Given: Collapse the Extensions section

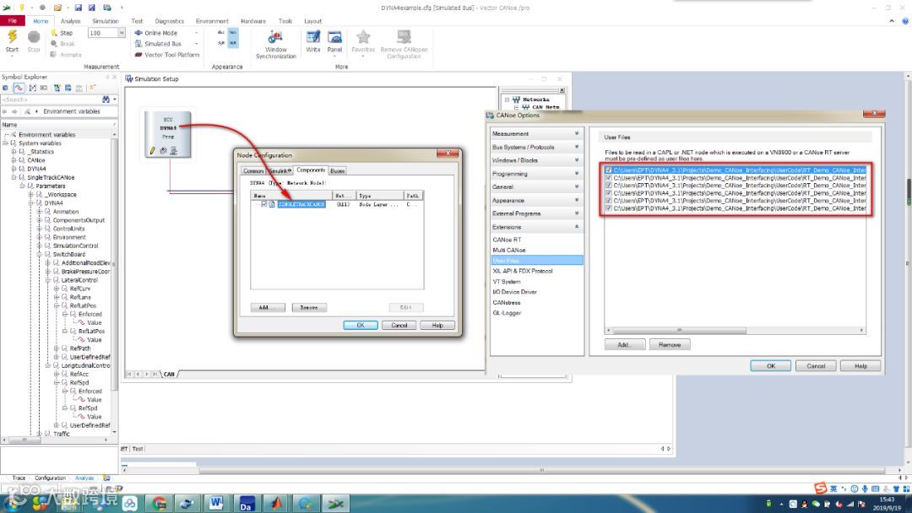Looking at the screenshot, I should (x=536, y=227).
